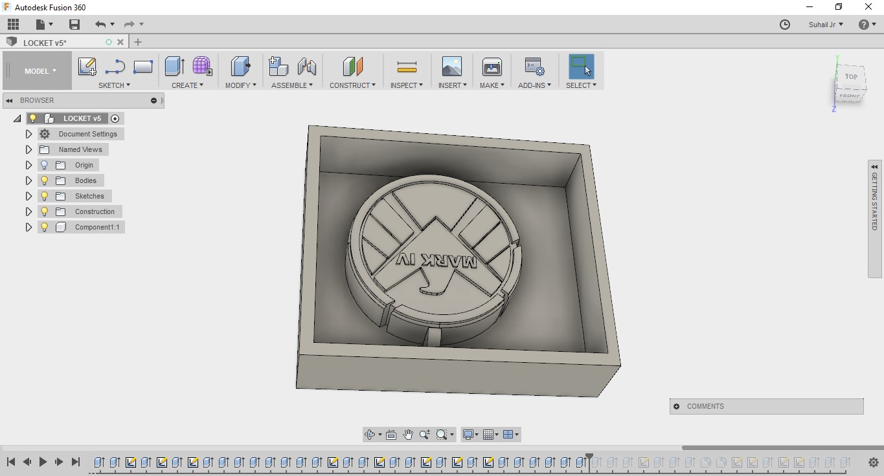Open Grid and Snaps settings
This screenshot has width=884, height=476.
pyautogui.click(x=489, y=435)
